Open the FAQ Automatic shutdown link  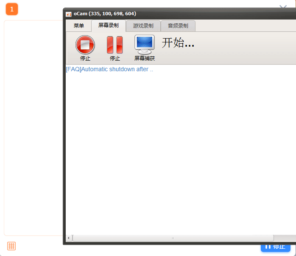(x=109, y=69)
